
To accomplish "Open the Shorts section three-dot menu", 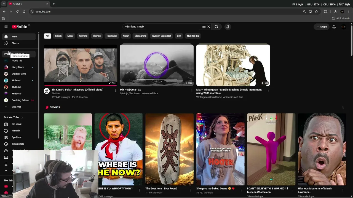I will [x=343, y=108].
